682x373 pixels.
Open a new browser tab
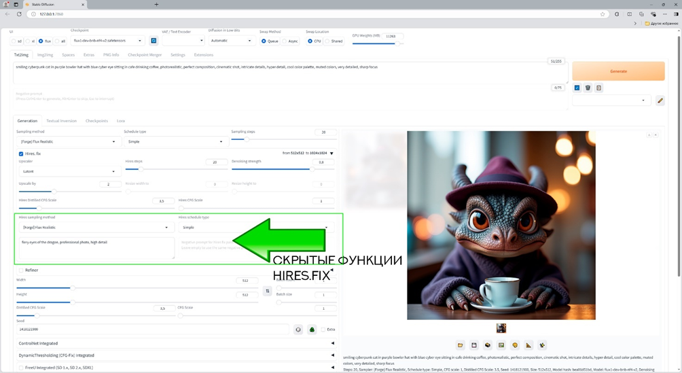tap(157, 4)
